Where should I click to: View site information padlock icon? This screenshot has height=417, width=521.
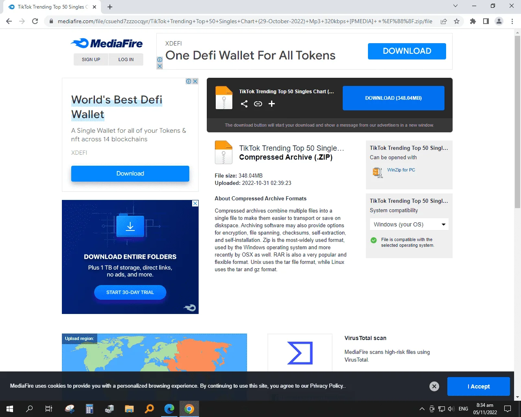[x=51, y=21]
